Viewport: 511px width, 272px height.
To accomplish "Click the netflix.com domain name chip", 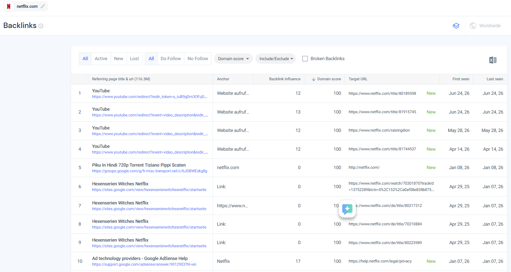I will point(27,6).
